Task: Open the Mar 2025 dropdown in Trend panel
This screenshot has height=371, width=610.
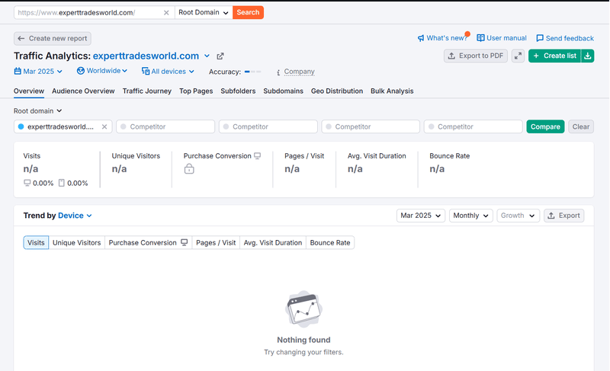Action: [x=421, y=216]
